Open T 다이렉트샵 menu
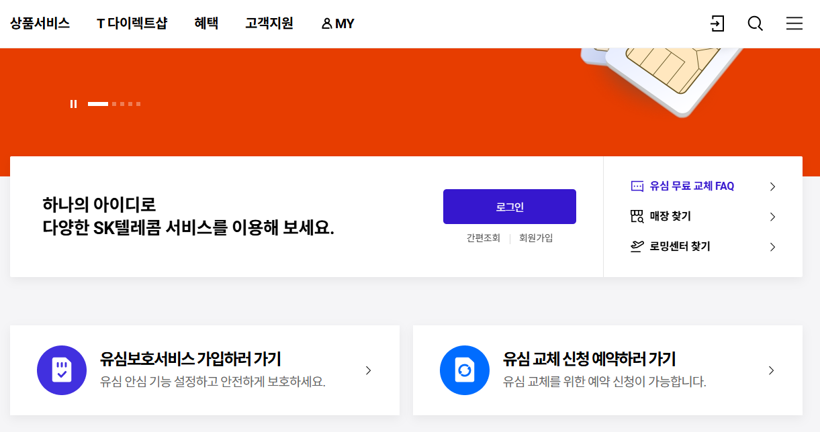820x432 pixels. click(132, 23)
